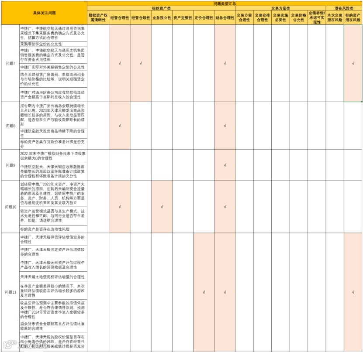Screen dimensions: 363x352
Task: Click the 财务合理性 column header
Action: coord(225,17)
